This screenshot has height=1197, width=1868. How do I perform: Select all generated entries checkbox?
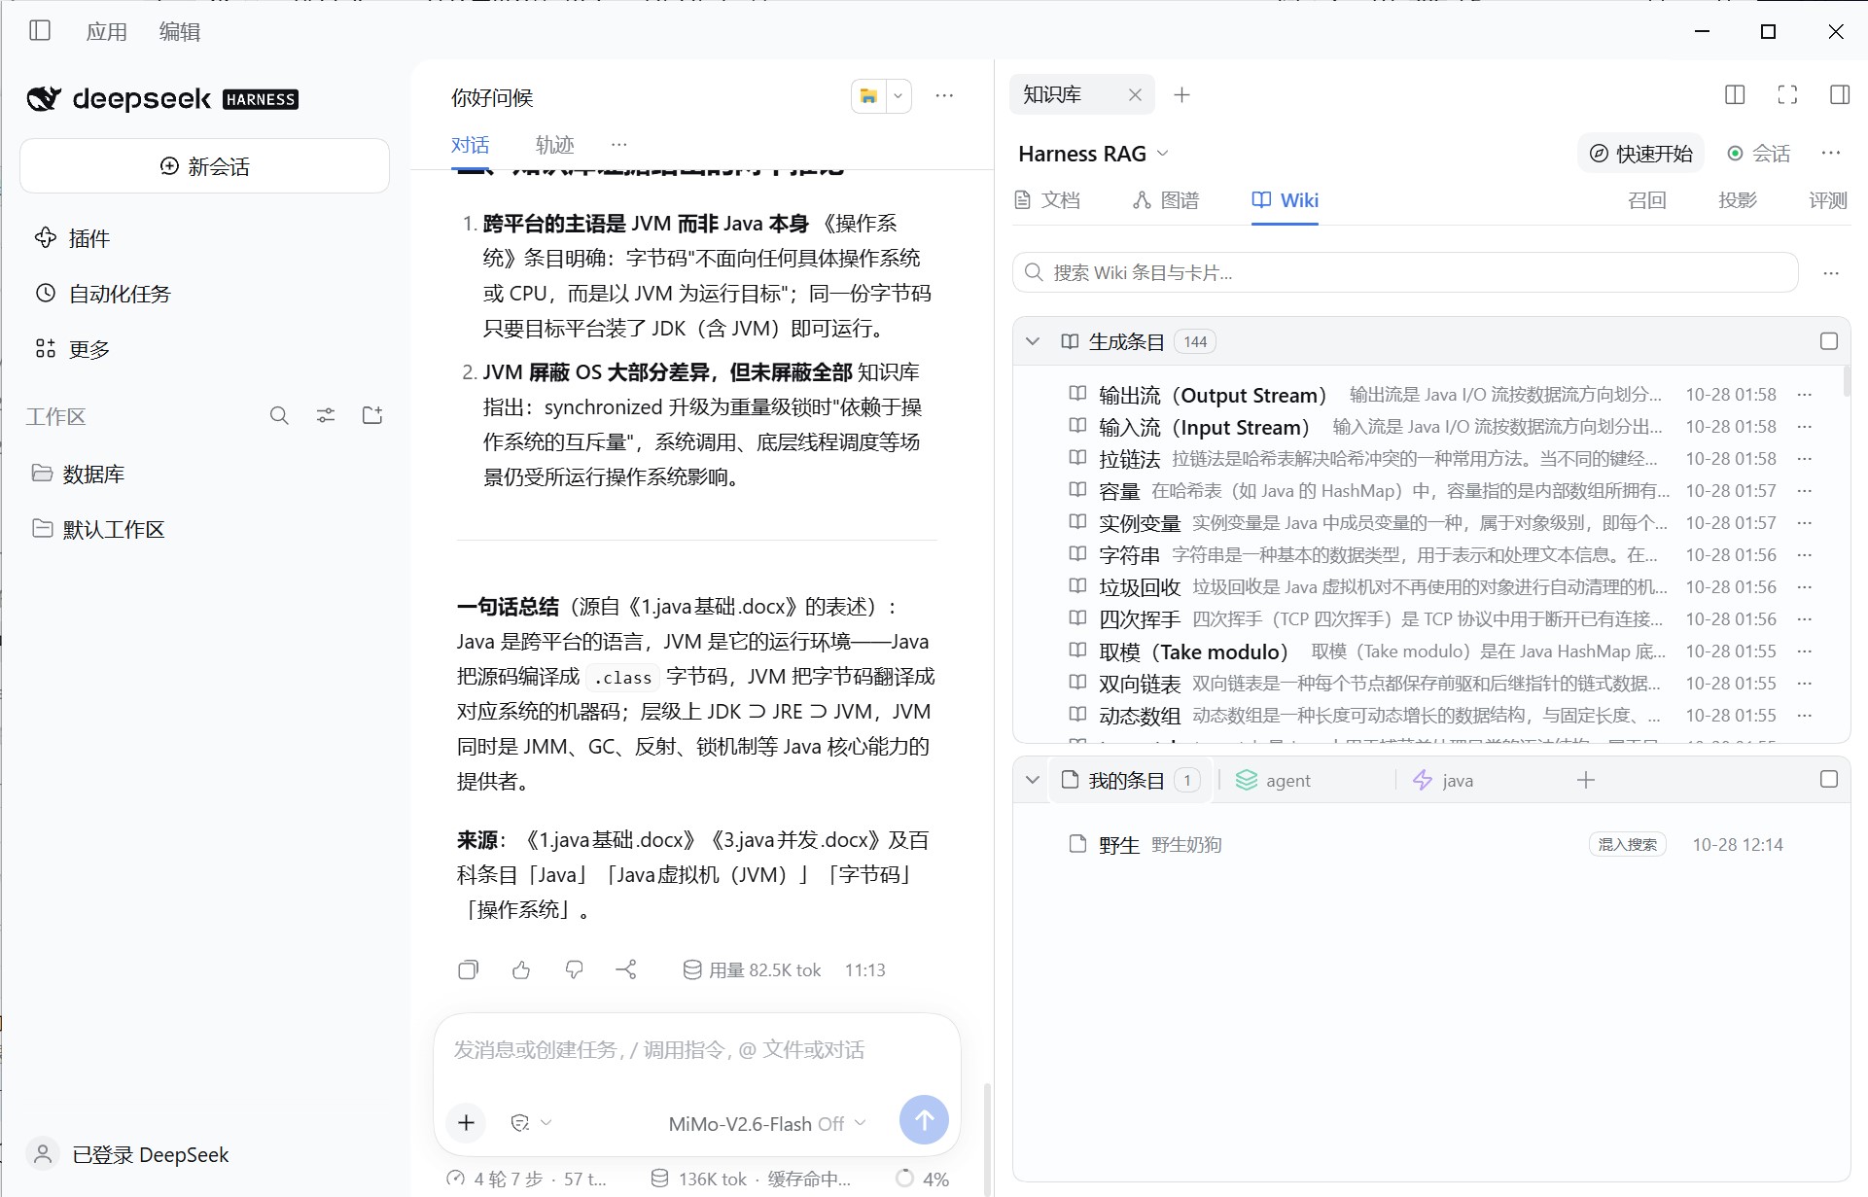pos(1829,341)
